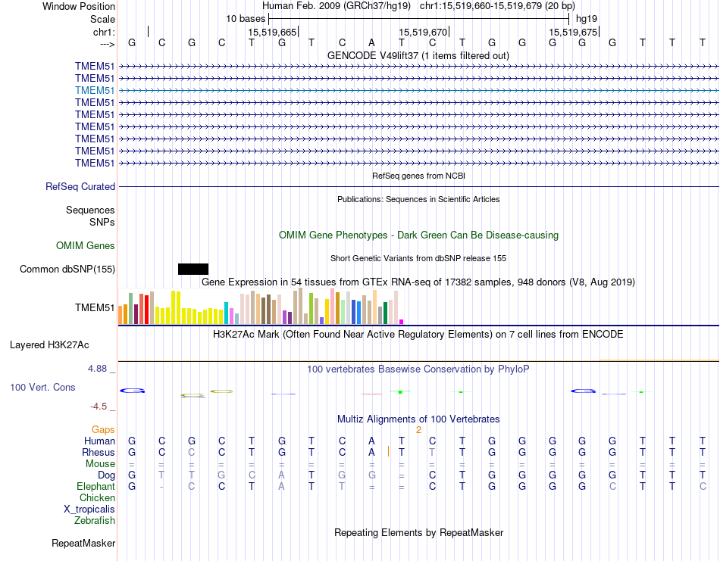
Task: Select the Elephant alignment row label
Action: (x=95, y=487)
